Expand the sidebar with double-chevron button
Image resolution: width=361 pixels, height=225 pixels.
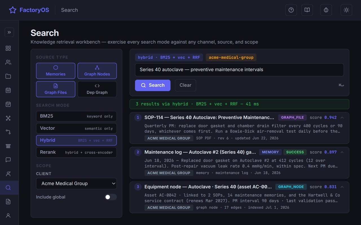tap(9, 32)
